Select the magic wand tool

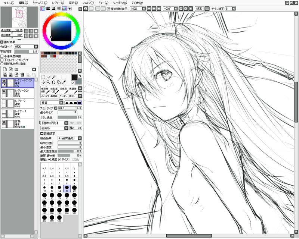coord(54,77)
